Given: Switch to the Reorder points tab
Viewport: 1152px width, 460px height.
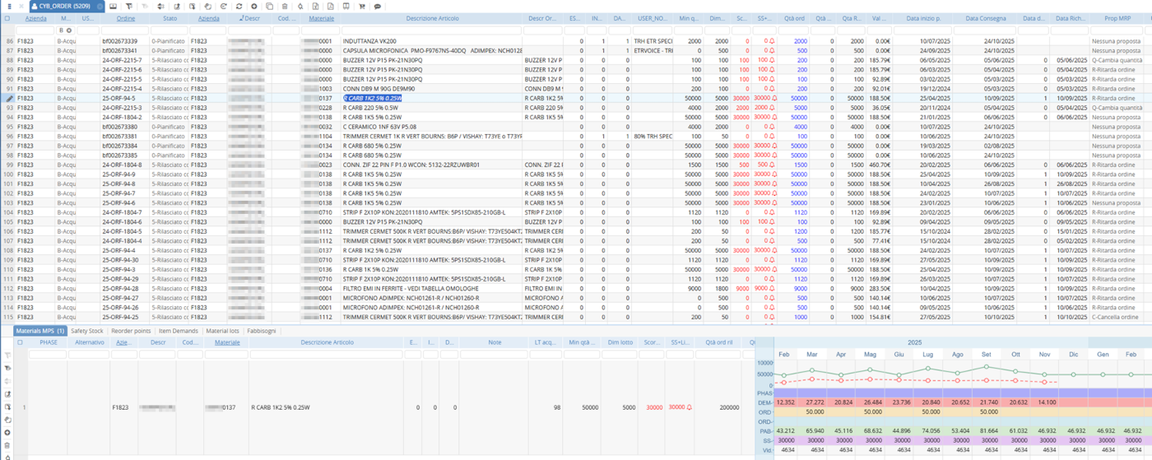Looking at the screenshot, I should (131, 331).
